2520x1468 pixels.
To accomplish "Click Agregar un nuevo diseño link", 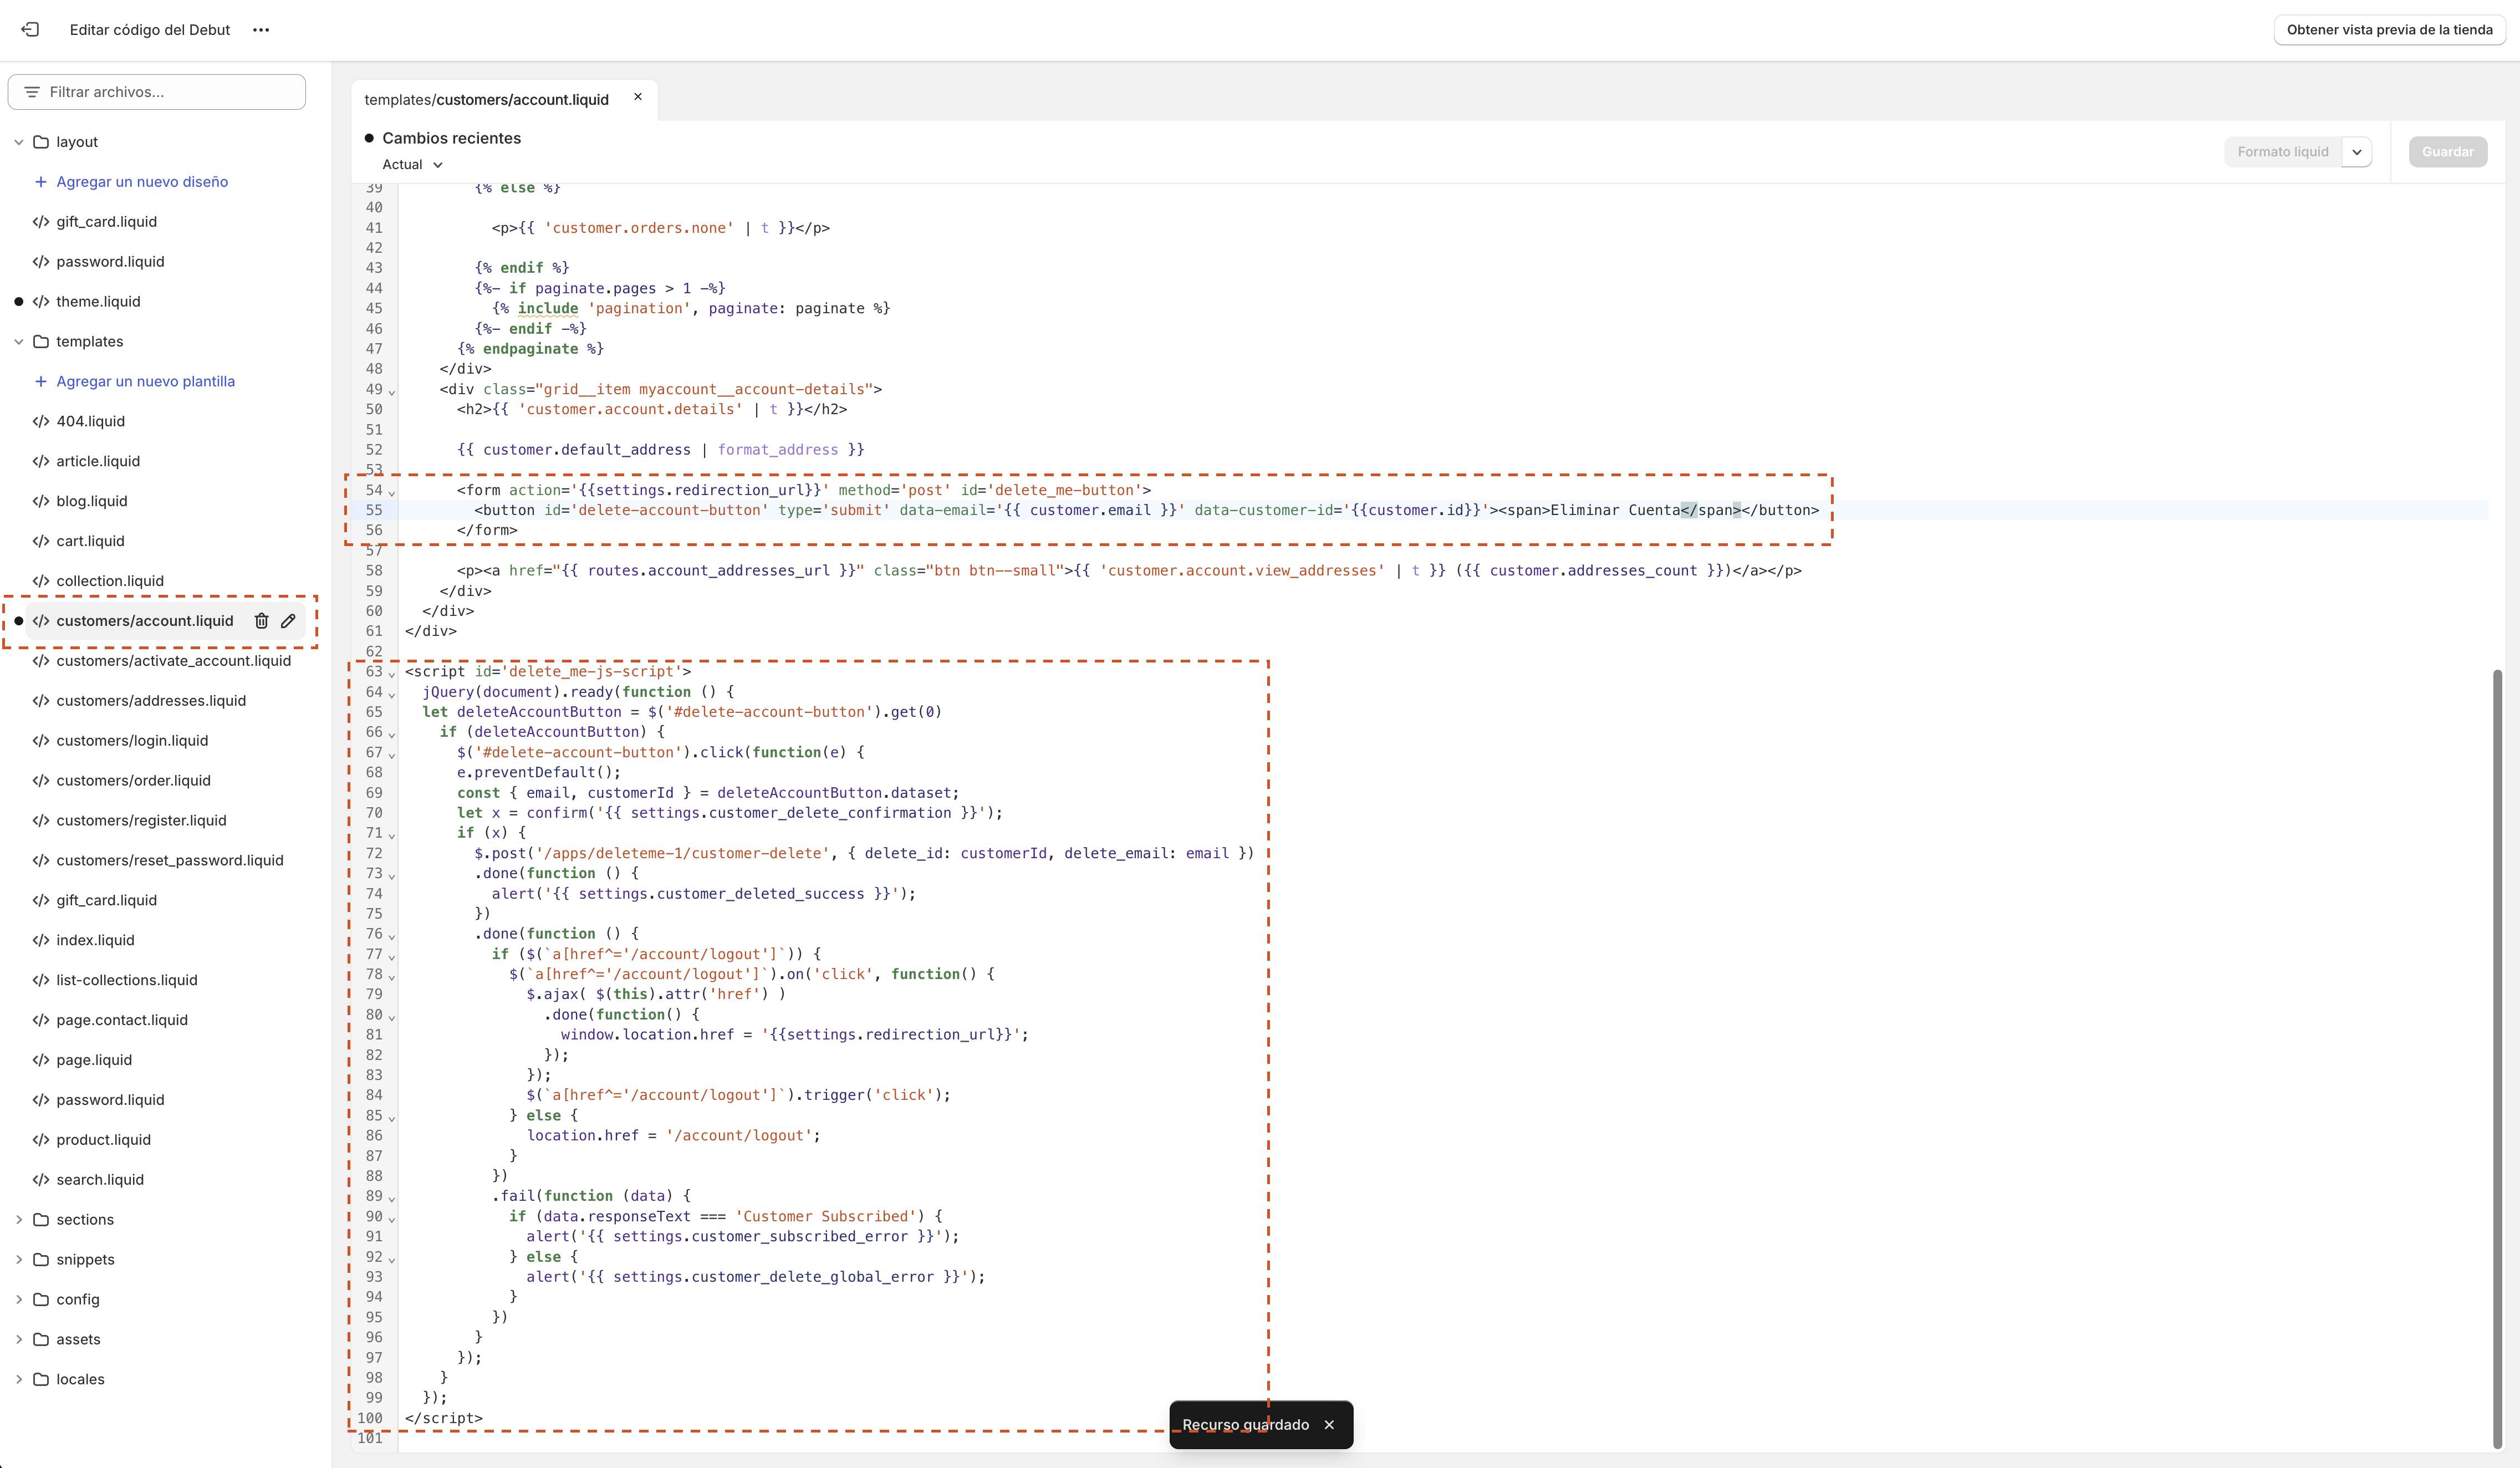I will (x=142, y=182).
